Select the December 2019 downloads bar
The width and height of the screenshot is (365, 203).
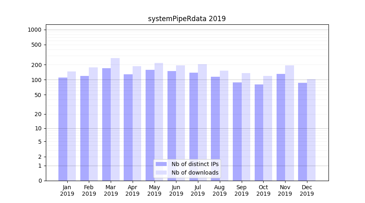coord(311,130)
